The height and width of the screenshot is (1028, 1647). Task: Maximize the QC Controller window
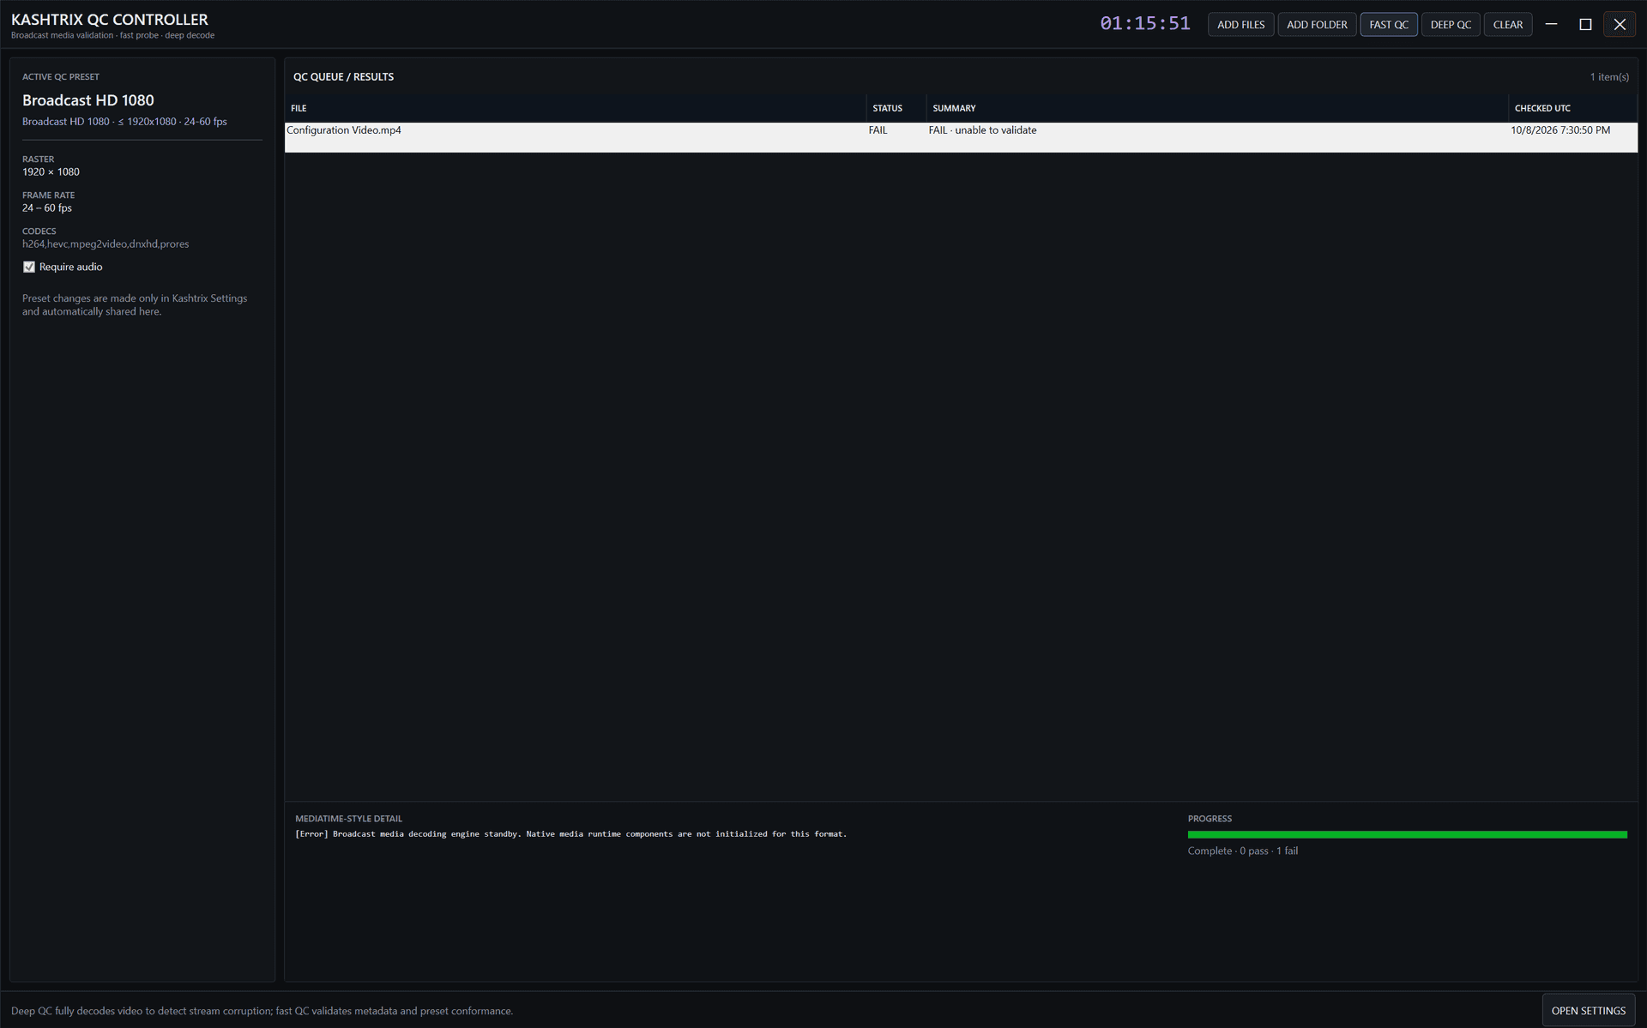pyautogui.click(x=1585, y=25)
